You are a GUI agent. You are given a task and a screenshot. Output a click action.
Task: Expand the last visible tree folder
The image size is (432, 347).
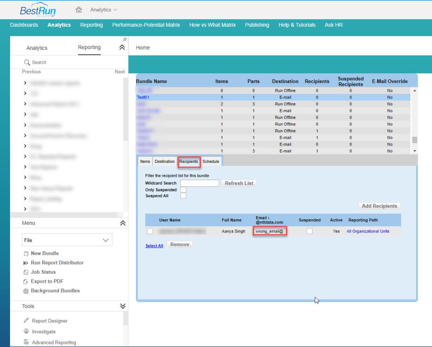click(25, 209)
